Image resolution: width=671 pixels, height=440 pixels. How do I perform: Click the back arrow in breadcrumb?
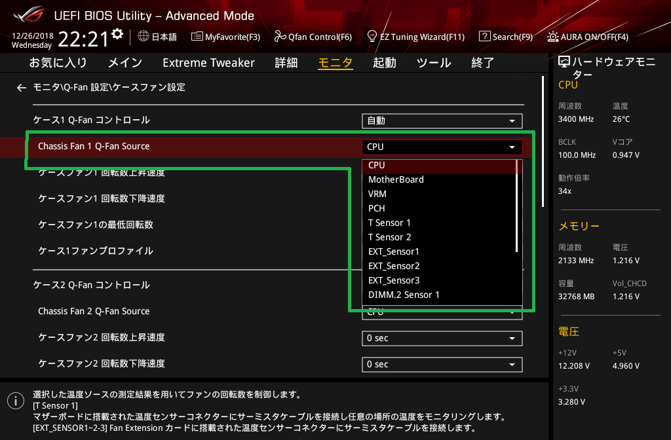(x=22, y=88)
